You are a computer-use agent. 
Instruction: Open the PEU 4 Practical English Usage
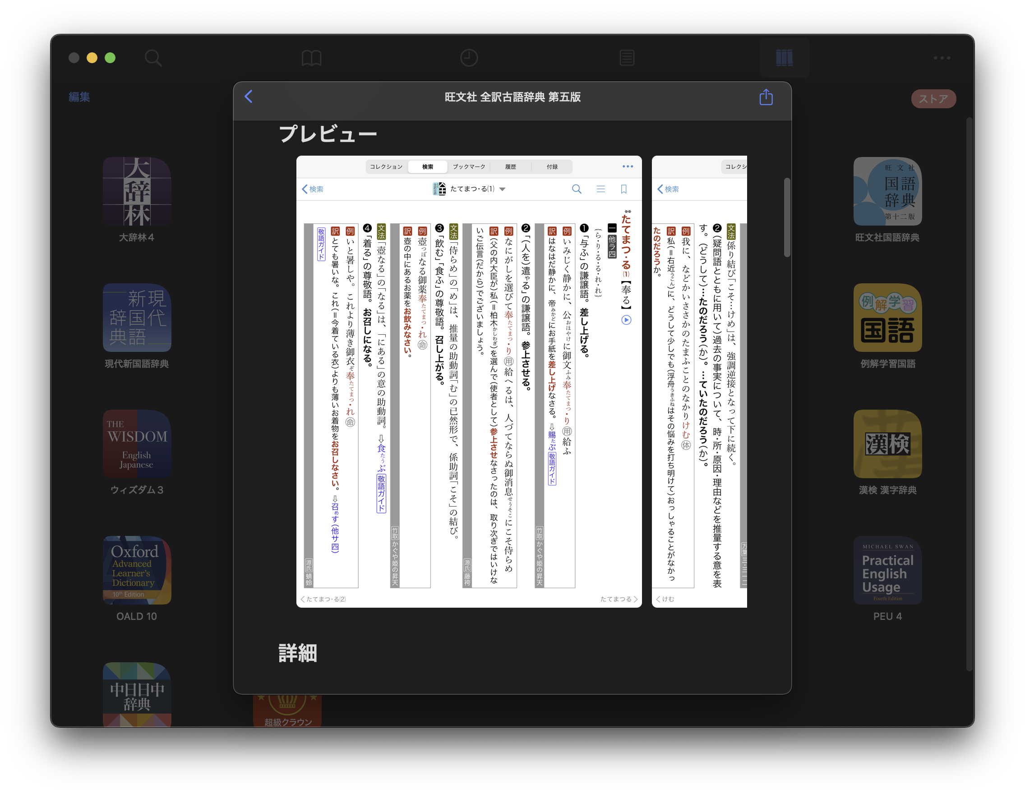(887, 570)
